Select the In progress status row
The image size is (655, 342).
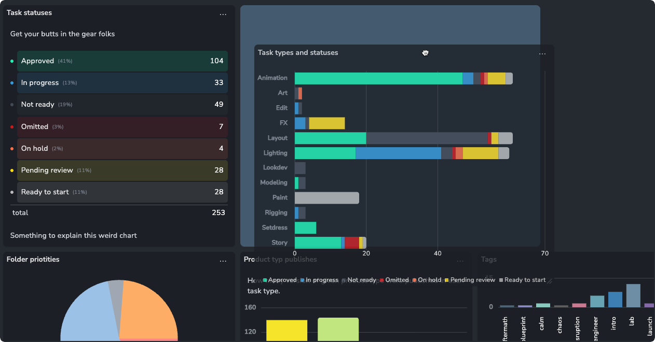tap(122, 83)
